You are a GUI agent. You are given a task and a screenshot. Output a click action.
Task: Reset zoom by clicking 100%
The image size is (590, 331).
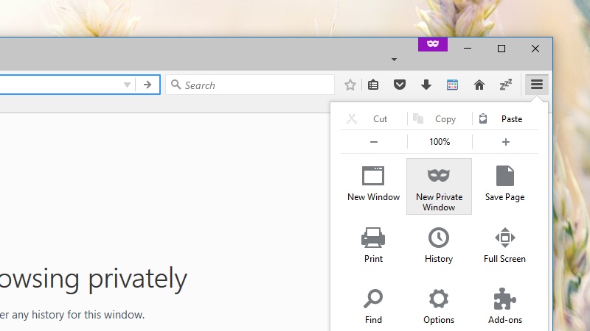[x=440, y=142]
